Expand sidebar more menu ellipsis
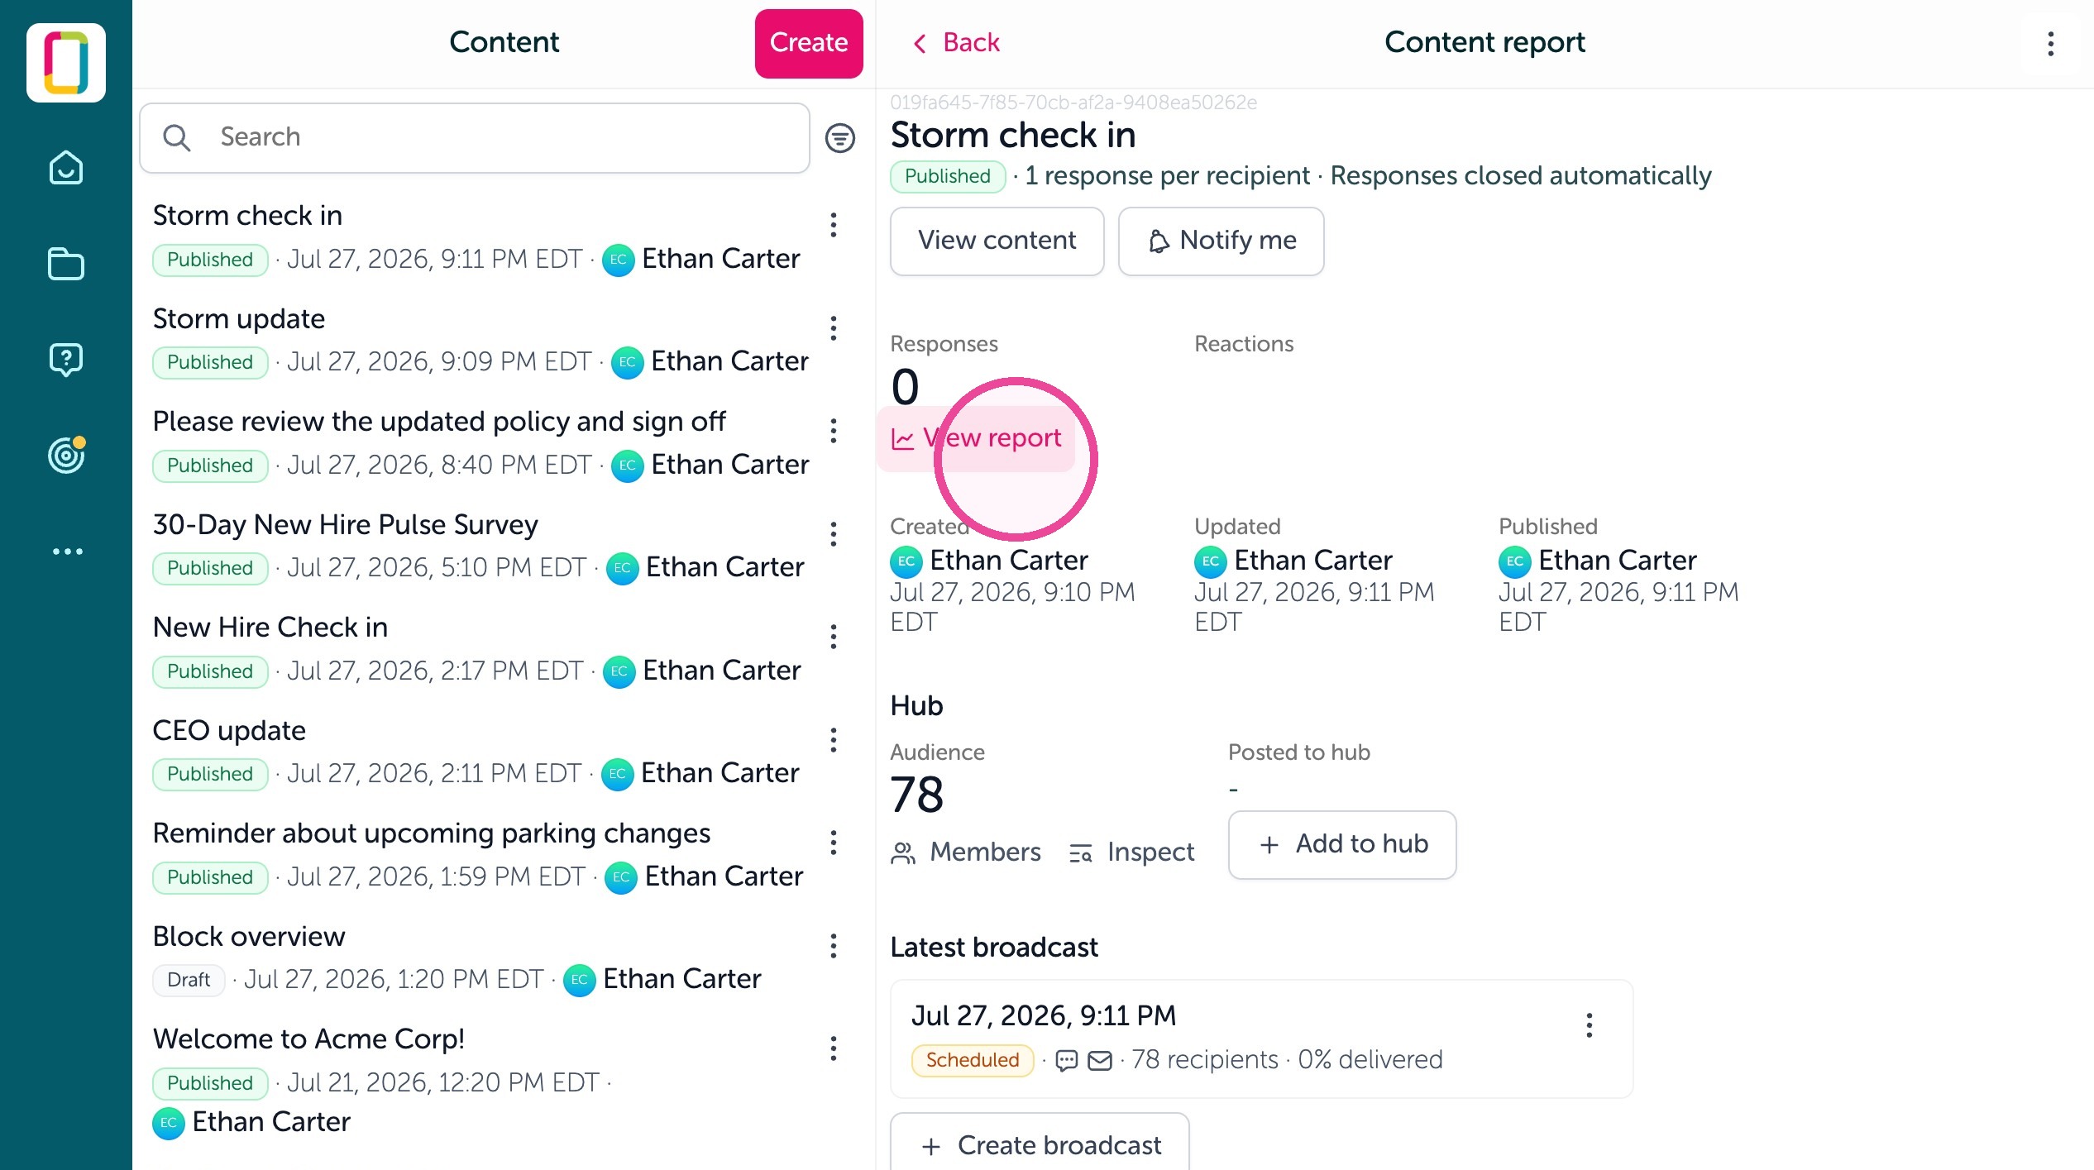Viewport: 2094px width, 1170px height. [x=67, y=552]
